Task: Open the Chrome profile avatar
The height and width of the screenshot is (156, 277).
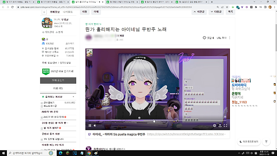Action: pyautogui.click(x=270, y=7)
